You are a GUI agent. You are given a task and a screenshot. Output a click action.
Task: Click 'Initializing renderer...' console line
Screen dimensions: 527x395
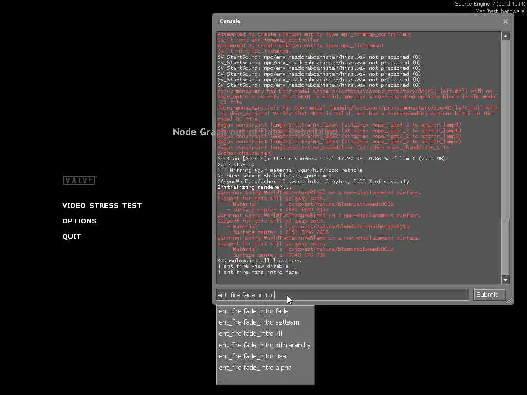[254, 187]
